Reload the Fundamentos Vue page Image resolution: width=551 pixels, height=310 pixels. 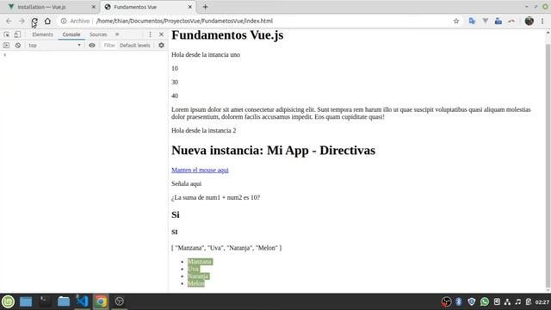[x=34, y=21]
